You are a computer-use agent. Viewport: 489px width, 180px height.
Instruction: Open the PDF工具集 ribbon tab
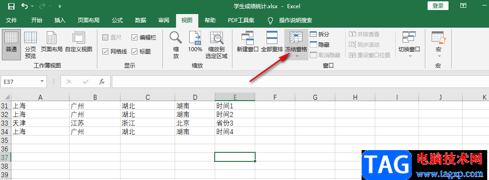pyautogui.click(x=241, y=20)
